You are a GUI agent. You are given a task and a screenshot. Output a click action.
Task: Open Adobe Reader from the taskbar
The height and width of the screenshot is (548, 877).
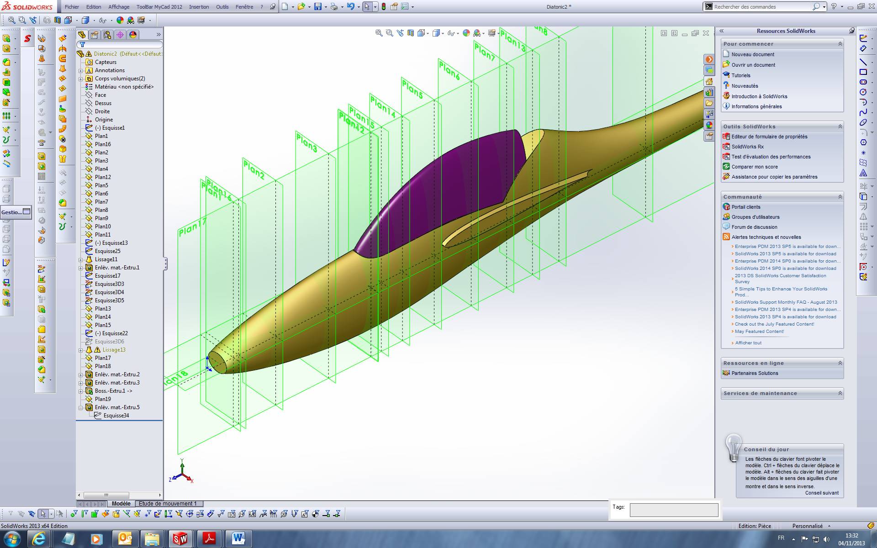pos(209,539)
